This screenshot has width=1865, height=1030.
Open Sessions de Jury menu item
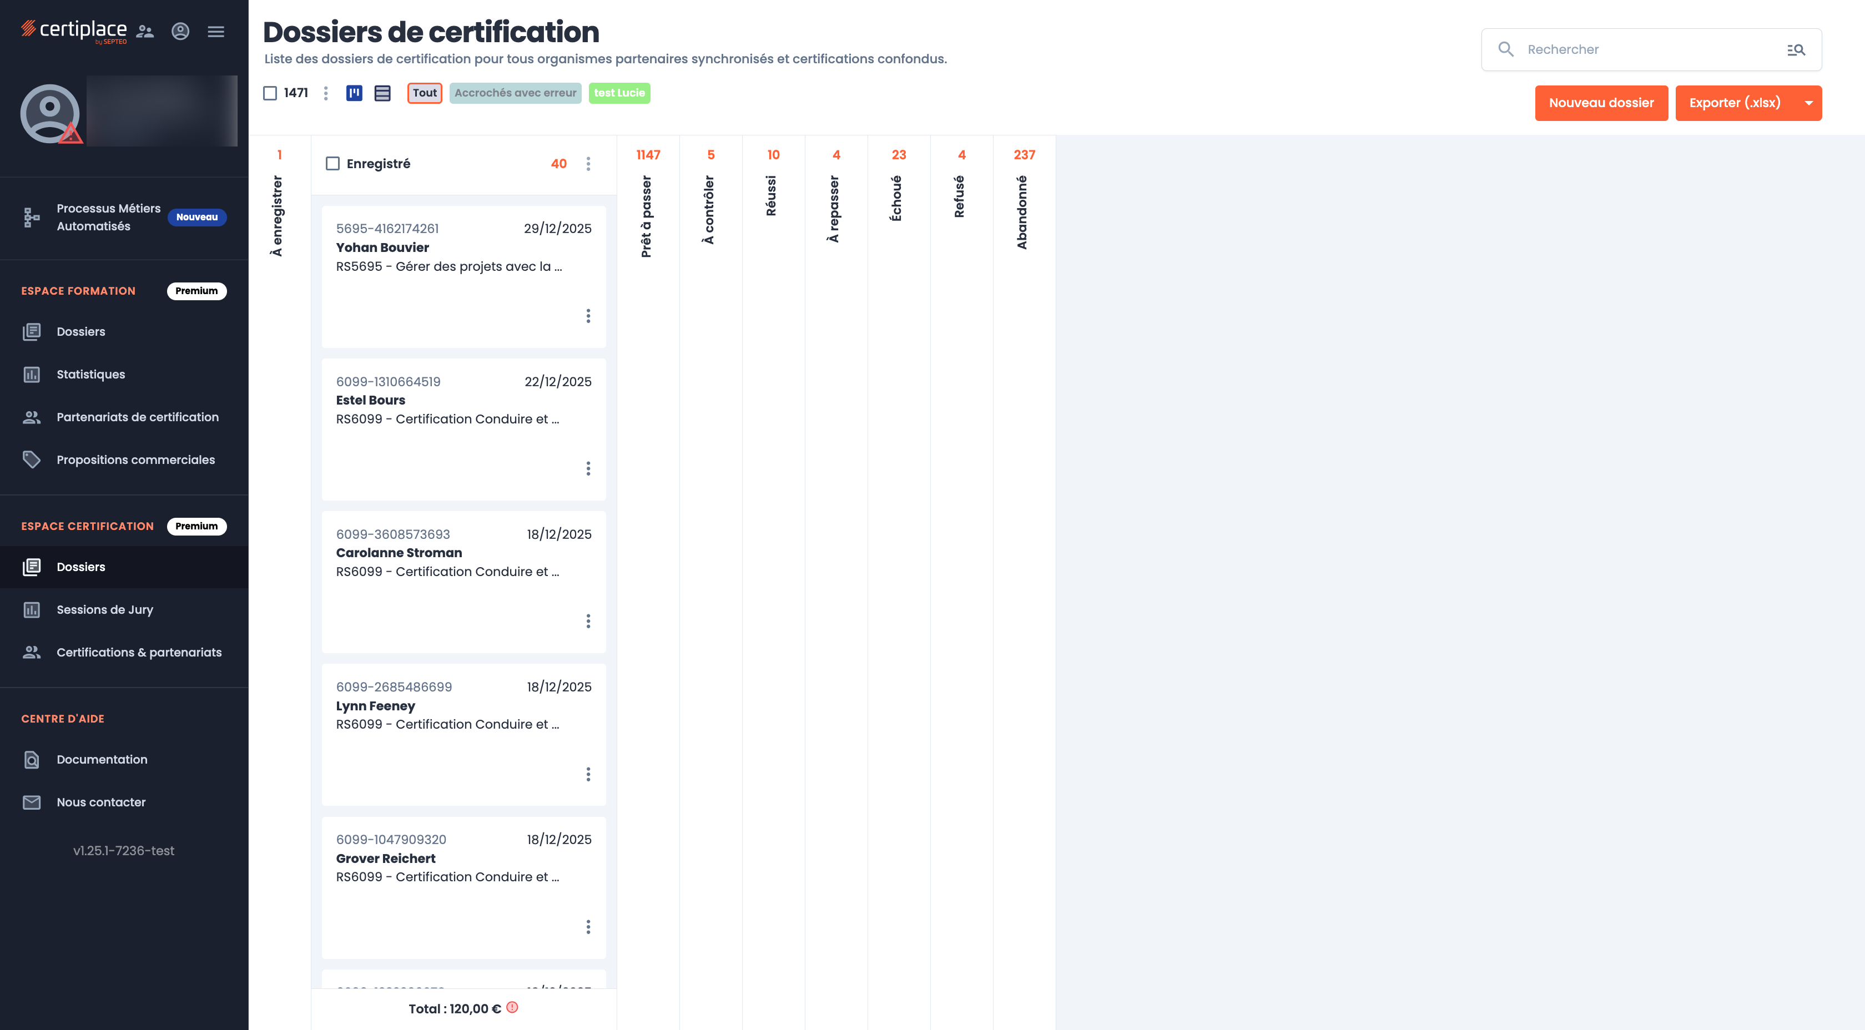(x=105, y=609)
